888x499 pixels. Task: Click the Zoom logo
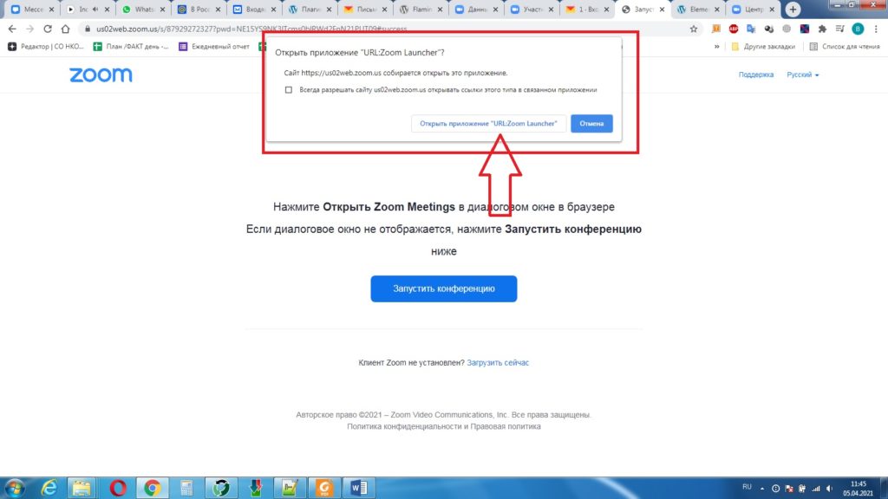pos(101,75)
